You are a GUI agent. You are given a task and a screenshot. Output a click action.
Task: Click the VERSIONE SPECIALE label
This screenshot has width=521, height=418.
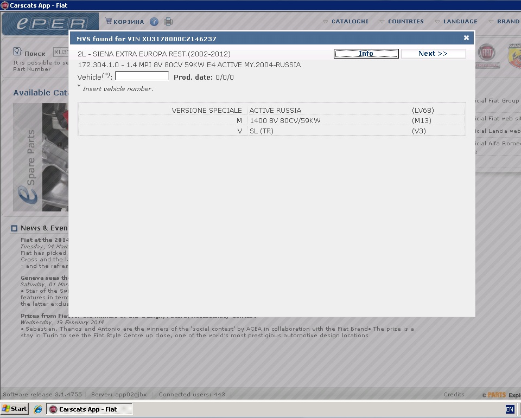pyautogui.click(x=207, y=110)
